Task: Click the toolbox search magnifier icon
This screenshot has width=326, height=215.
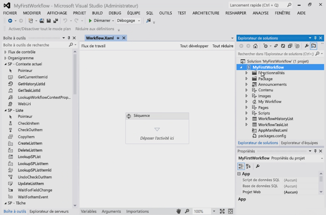Action: click(71, 45)
